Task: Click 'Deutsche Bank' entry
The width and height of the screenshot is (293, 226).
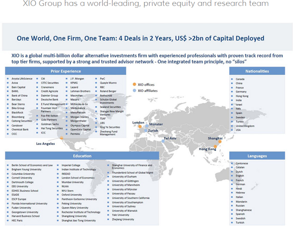Action: coord(49,100)
